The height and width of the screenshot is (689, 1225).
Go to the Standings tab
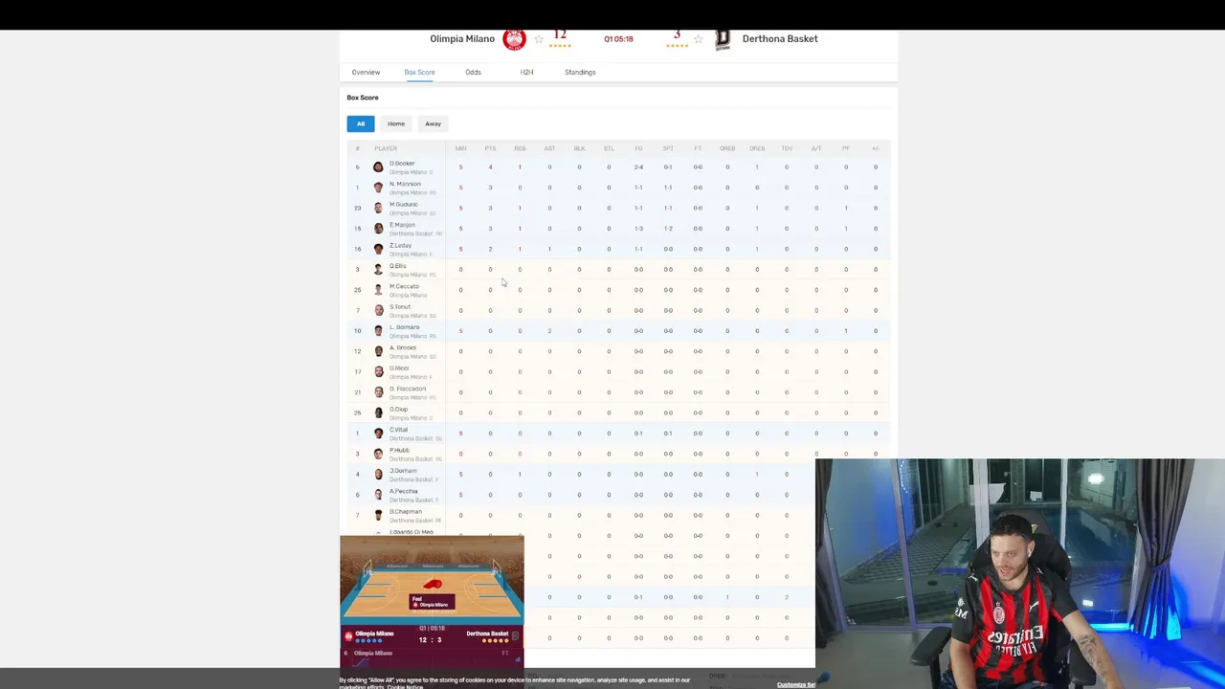pos(580,72)
